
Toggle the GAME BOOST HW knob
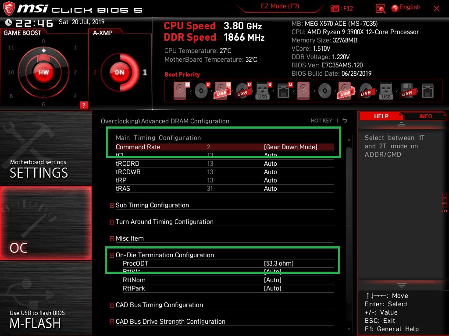43,72
